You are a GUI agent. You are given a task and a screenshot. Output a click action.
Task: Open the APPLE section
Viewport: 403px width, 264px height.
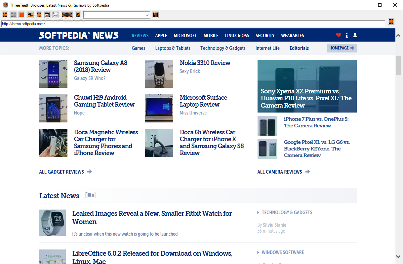click(161, 36)
